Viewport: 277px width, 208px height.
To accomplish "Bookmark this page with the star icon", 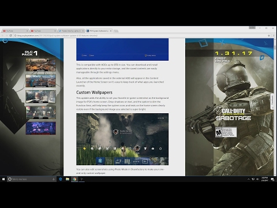I will [x=269, y=36].
